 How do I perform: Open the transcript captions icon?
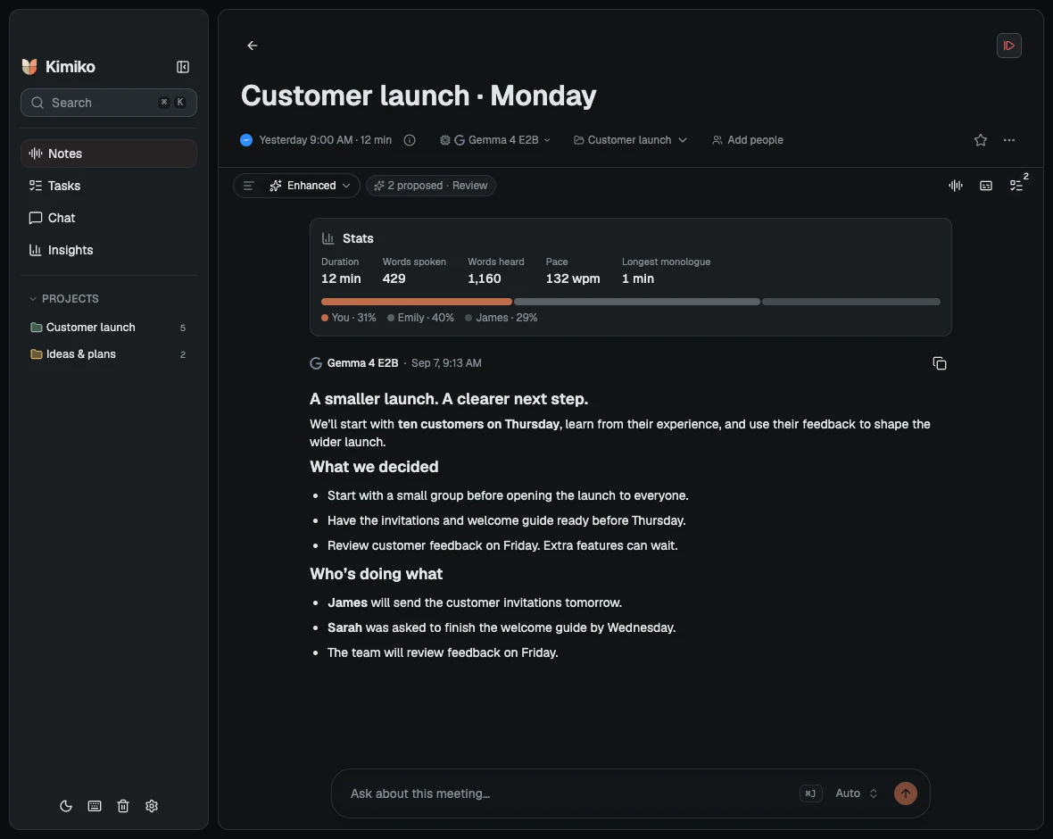click(986, 186)
